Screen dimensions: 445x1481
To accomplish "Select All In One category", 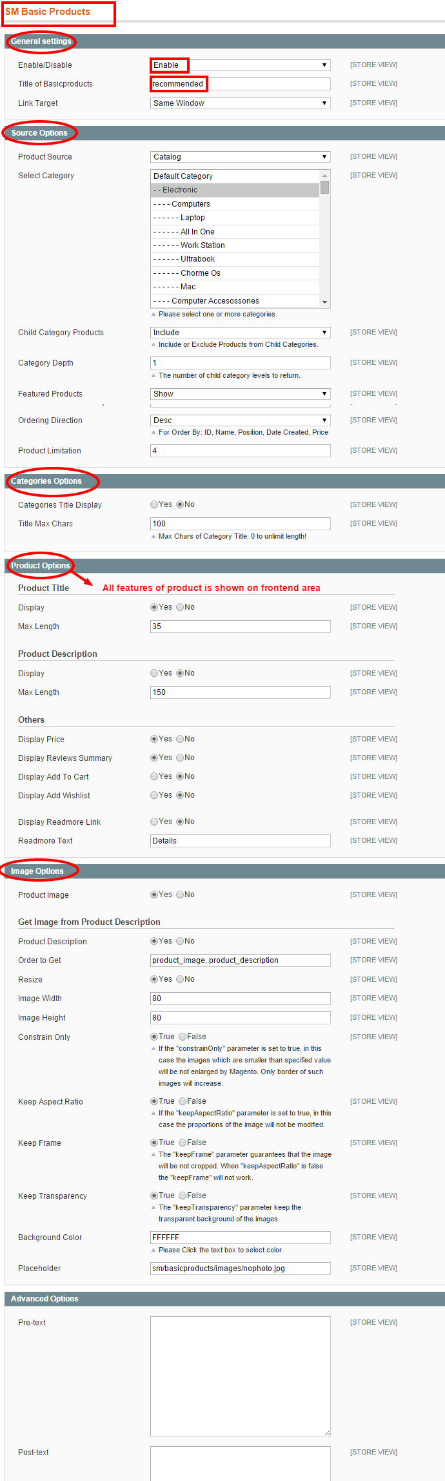I will [x=235, y=232].
